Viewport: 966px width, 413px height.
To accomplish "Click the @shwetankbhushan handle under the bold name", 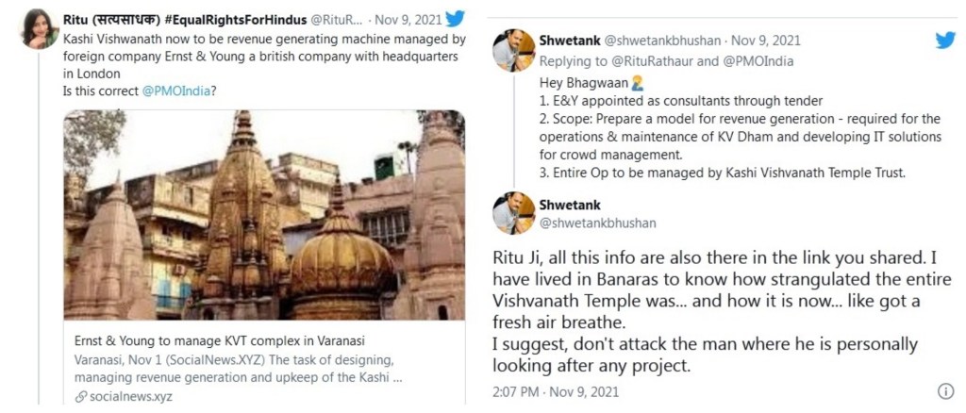I will (597, 223).
